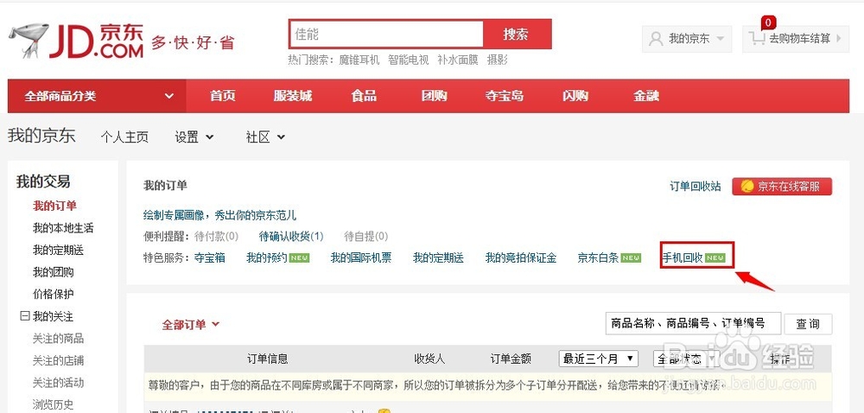Open the 社区 dropdown menu
864x413 pixels.
[265, 137]
